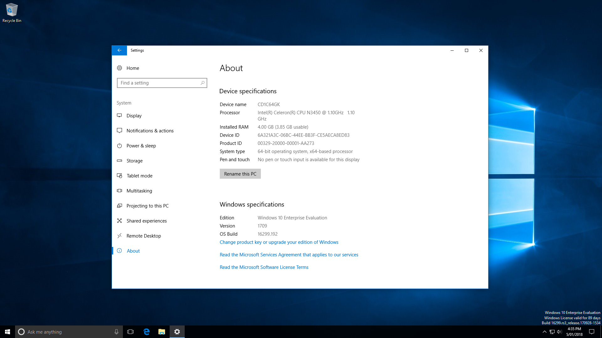Open the Windows Start menu
The image size is (602, 338).
pos(8,332)
